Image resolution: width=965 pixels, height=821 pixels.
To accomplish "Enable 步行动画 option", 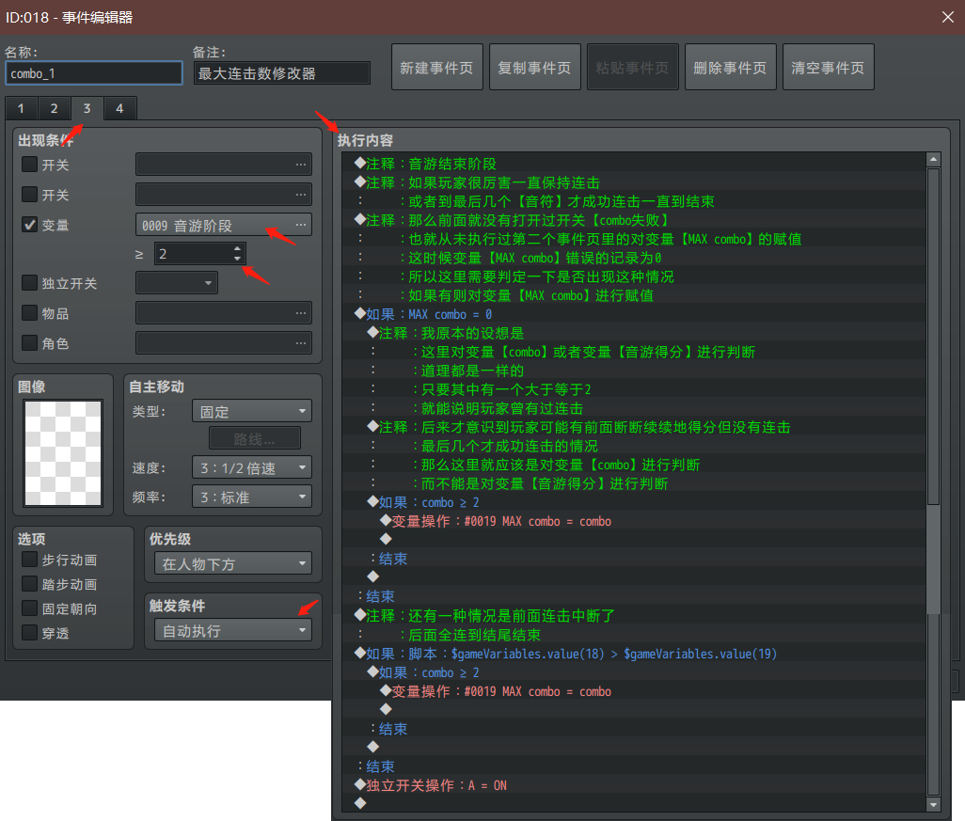I will [x=29, y=560].
